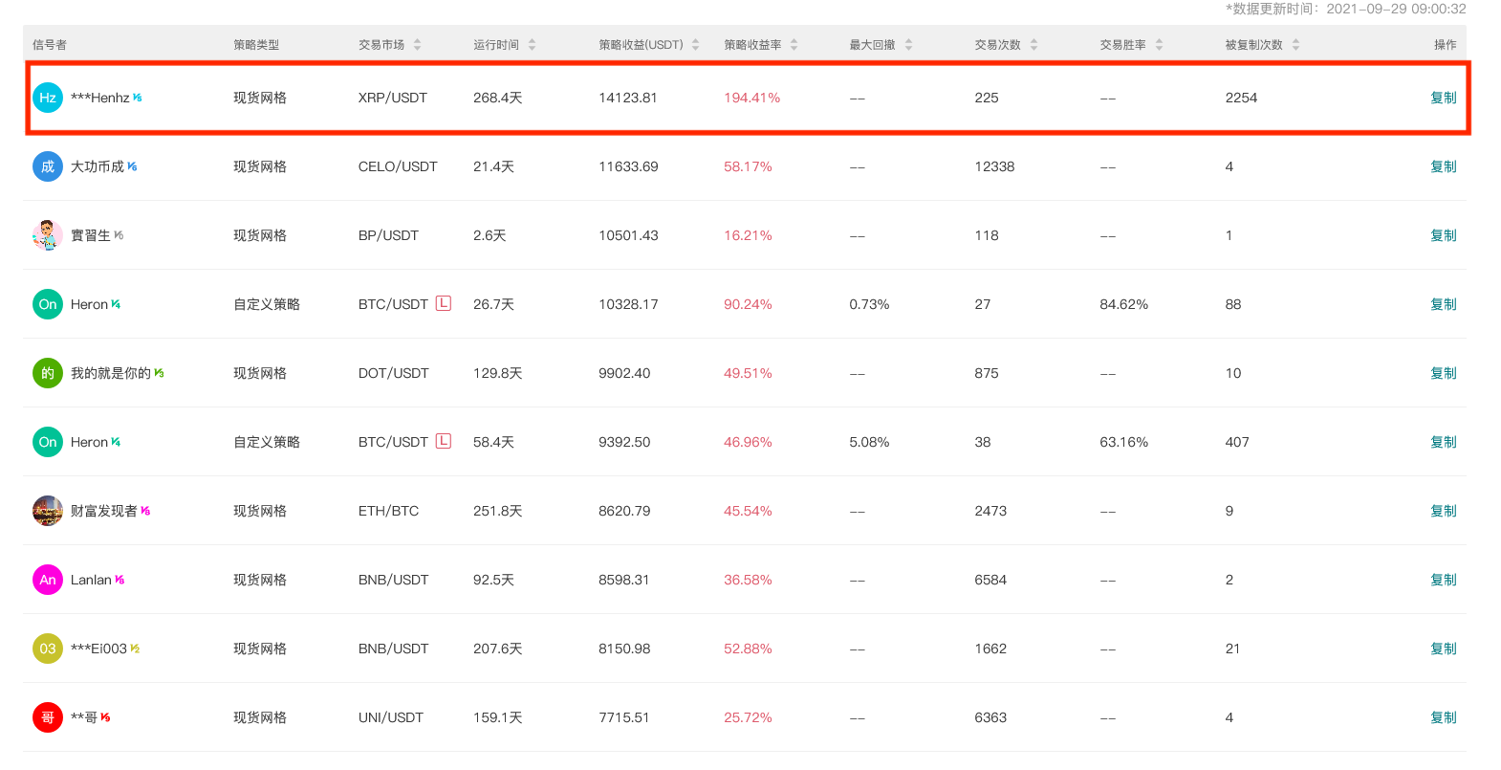Click the 84.62% win rate value
Screen dimensions: 1501x770
[x=1124, y=304]
